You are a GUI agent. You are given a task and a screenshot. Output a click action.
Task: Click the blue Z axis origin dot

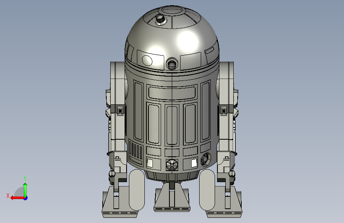click(26, 198)
